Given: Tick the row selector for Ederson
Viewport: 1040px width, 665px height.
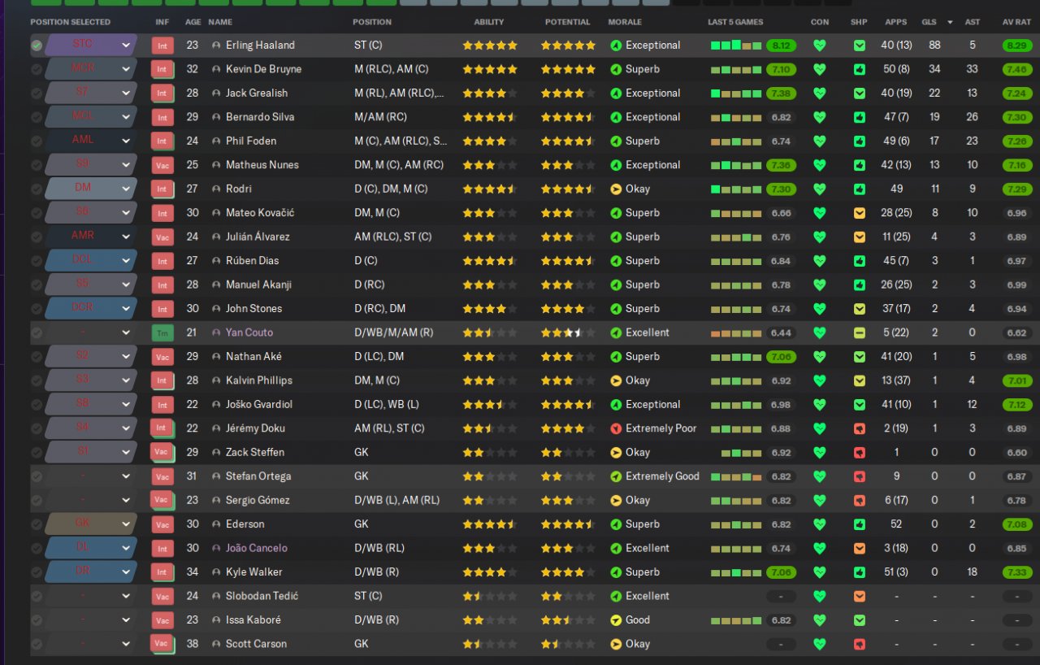Looking at the screenshot, I should (37, 524).
